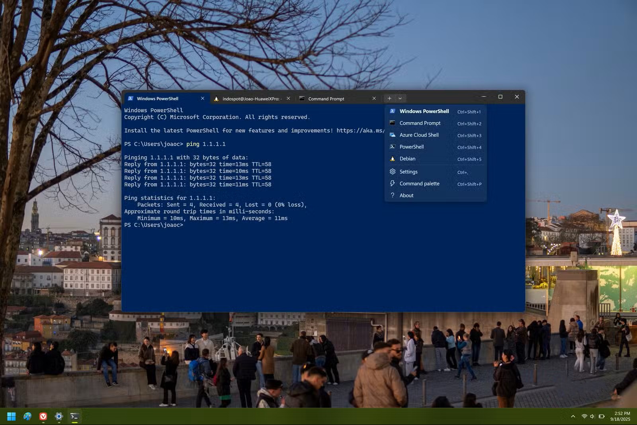Open a Debian tab from the profile menu
Viewport: 637px width, 425px height.
[x=407, y=159]
